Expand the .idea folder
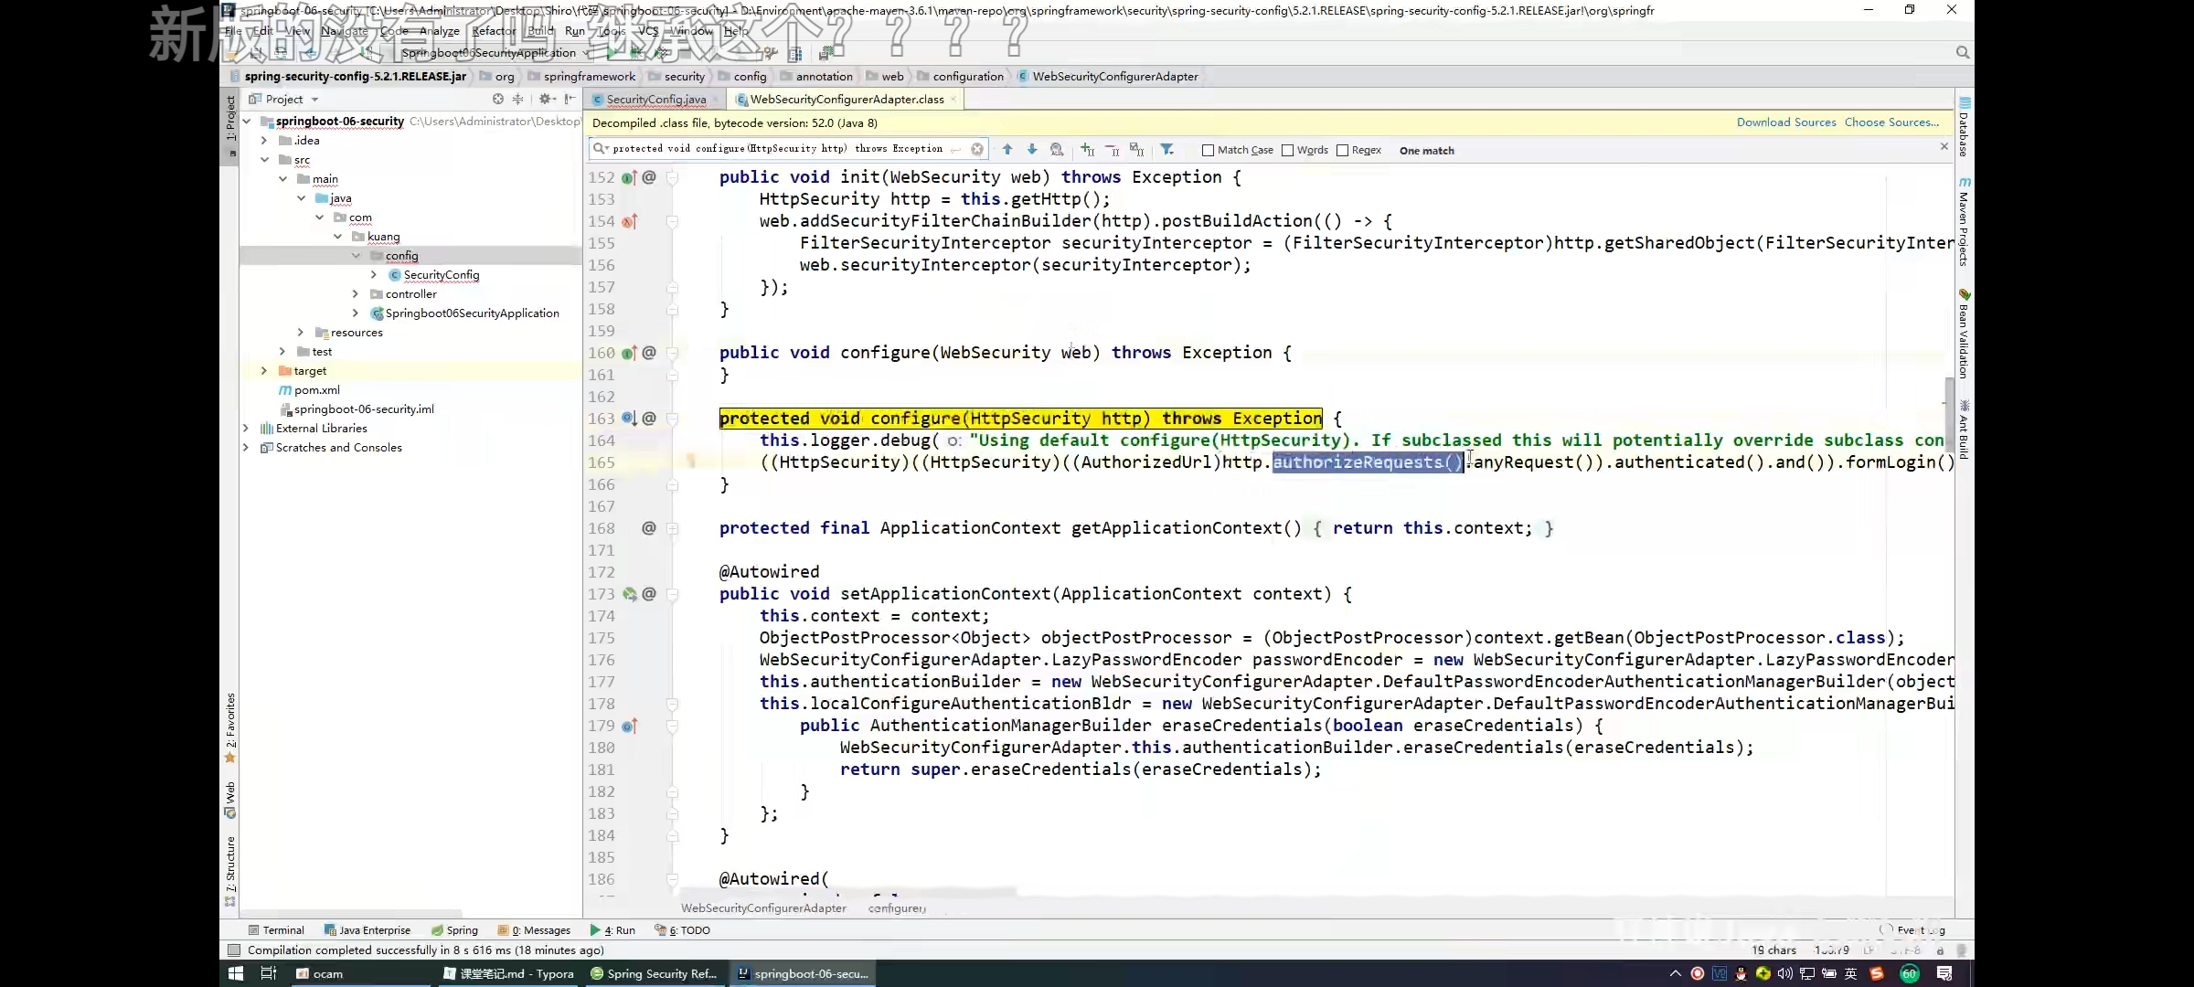The image size is (2194, 987). (x=264, y=140)
